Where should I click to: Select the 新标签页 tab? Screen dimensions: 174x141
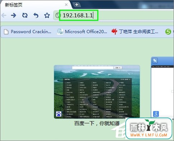coord(35,5)
